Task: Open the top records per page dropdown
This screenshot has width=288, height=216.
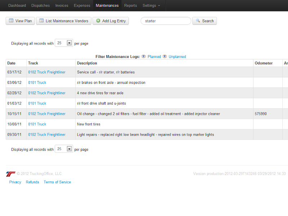Action: click(69, 43)
